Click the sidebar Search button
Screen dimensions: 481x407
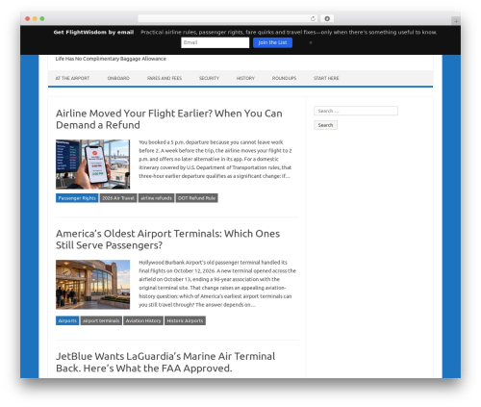coord(325,125)
